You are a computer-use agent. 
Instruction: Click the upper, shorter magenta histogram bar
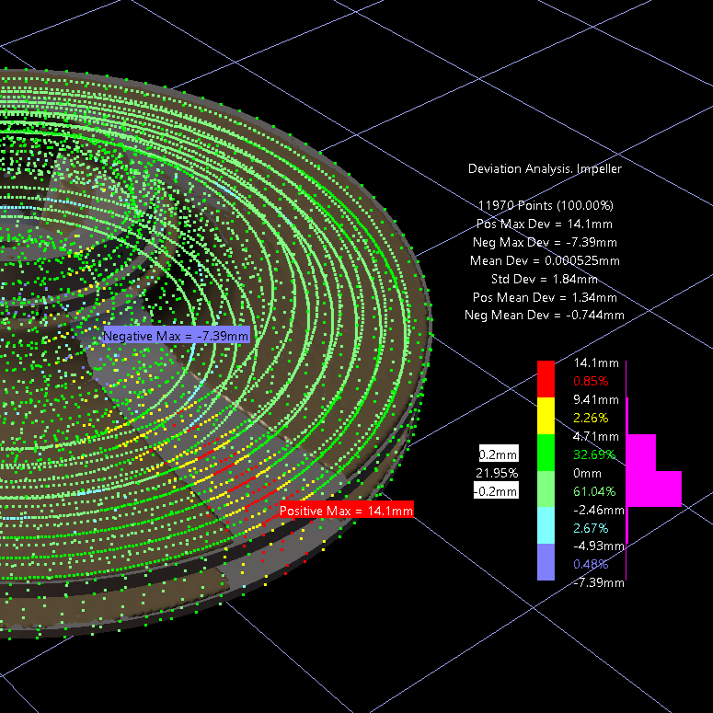pyautogui.click(x=641, y=453)
